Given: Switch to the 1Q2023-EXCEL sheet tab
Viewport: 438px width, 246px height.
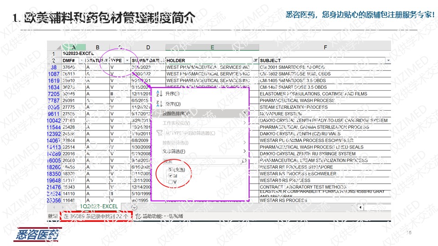Looking at the screenshot, I should pyautogui.click(x=99, y=206).
